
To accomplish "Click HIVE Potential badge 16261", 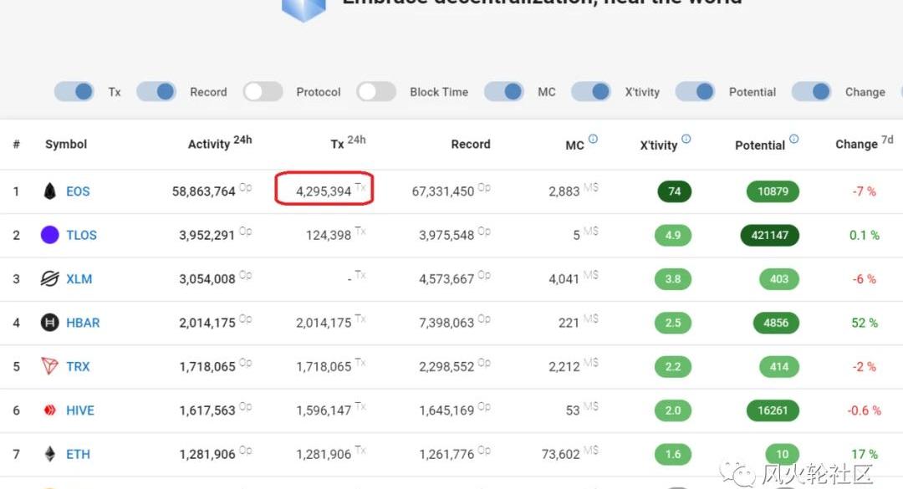I will point(773,410).
